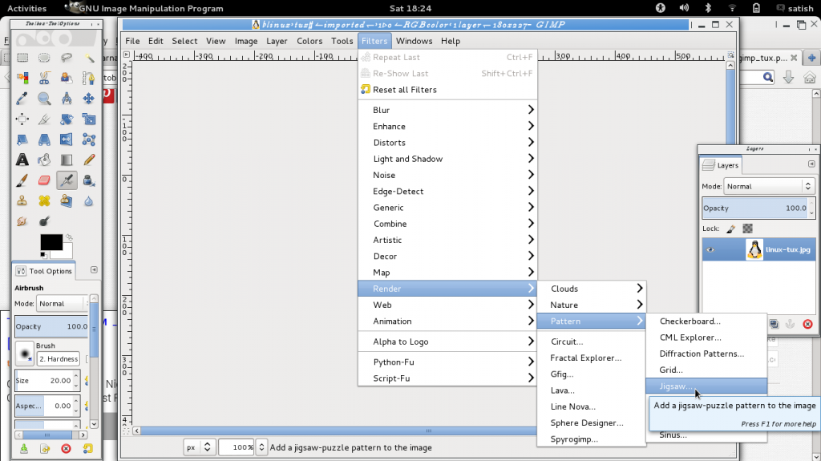Click the linux-tux.jpg layer thumbnail
The width and height of the screenshot is (821, 461).
coord(754,250)
